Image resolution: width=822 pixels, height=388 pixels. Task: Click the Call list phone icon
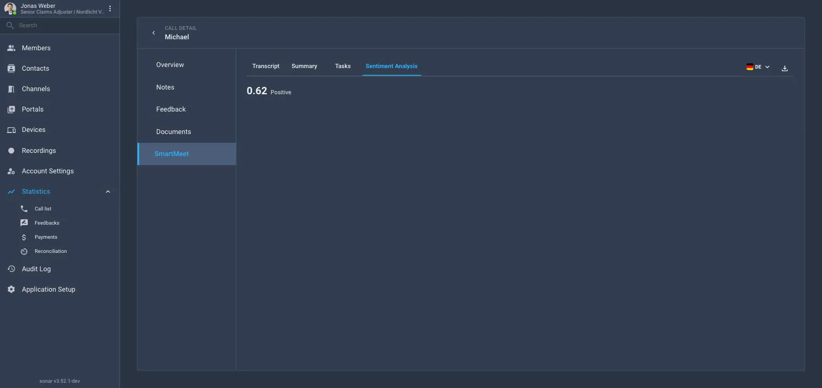pyautogui.click(x=24, y=208)
